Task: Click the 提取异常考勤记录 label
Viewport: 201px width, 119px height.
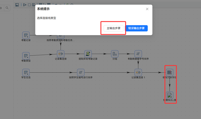Action: pos(88,59)
